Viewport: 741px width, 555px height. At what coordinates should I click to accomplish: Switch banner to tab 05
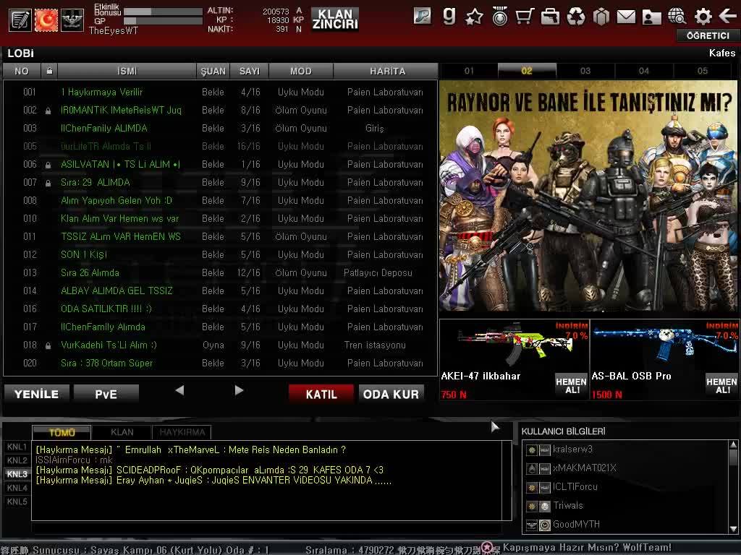(703, 71)
